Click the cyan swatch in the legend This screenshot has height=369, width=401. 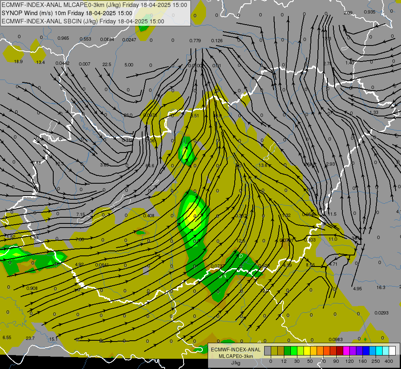380,351
